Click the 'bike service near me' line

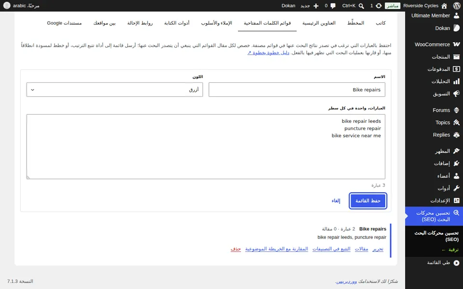click(x=356, y=136)
